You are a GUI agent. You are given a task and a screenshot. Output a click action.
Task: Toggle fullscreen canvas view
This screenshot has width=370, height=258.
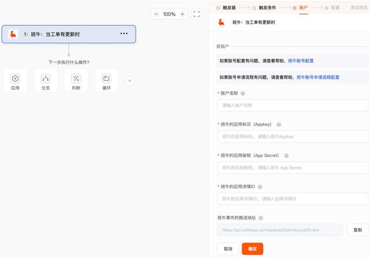[197, 14]
